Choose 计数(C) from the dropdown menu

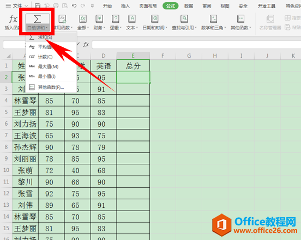click(x=51, y=57)
